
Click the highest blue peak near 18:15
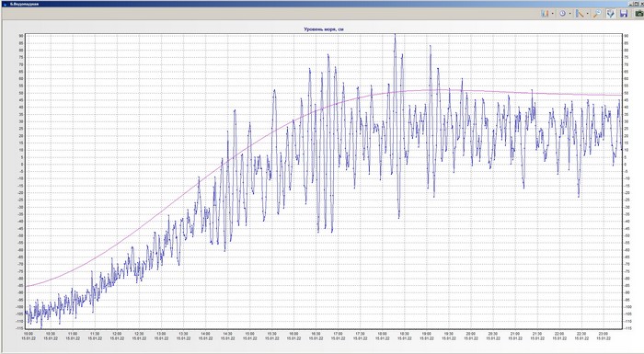[x=395, y=35]
